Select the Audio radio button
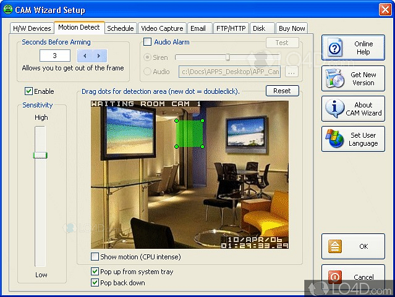The image size is (395, 297). click(x=147, y=72)
